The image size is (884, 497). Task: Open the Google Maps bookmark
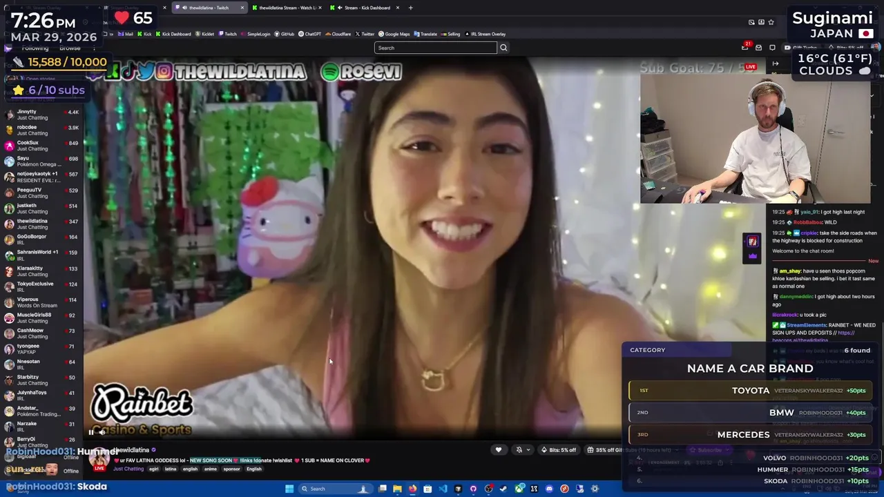pos(394,34)
